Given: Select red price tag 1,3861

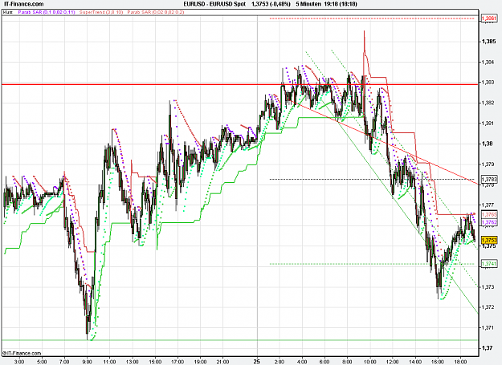Looking at the screenshot, I should point(489,18).
